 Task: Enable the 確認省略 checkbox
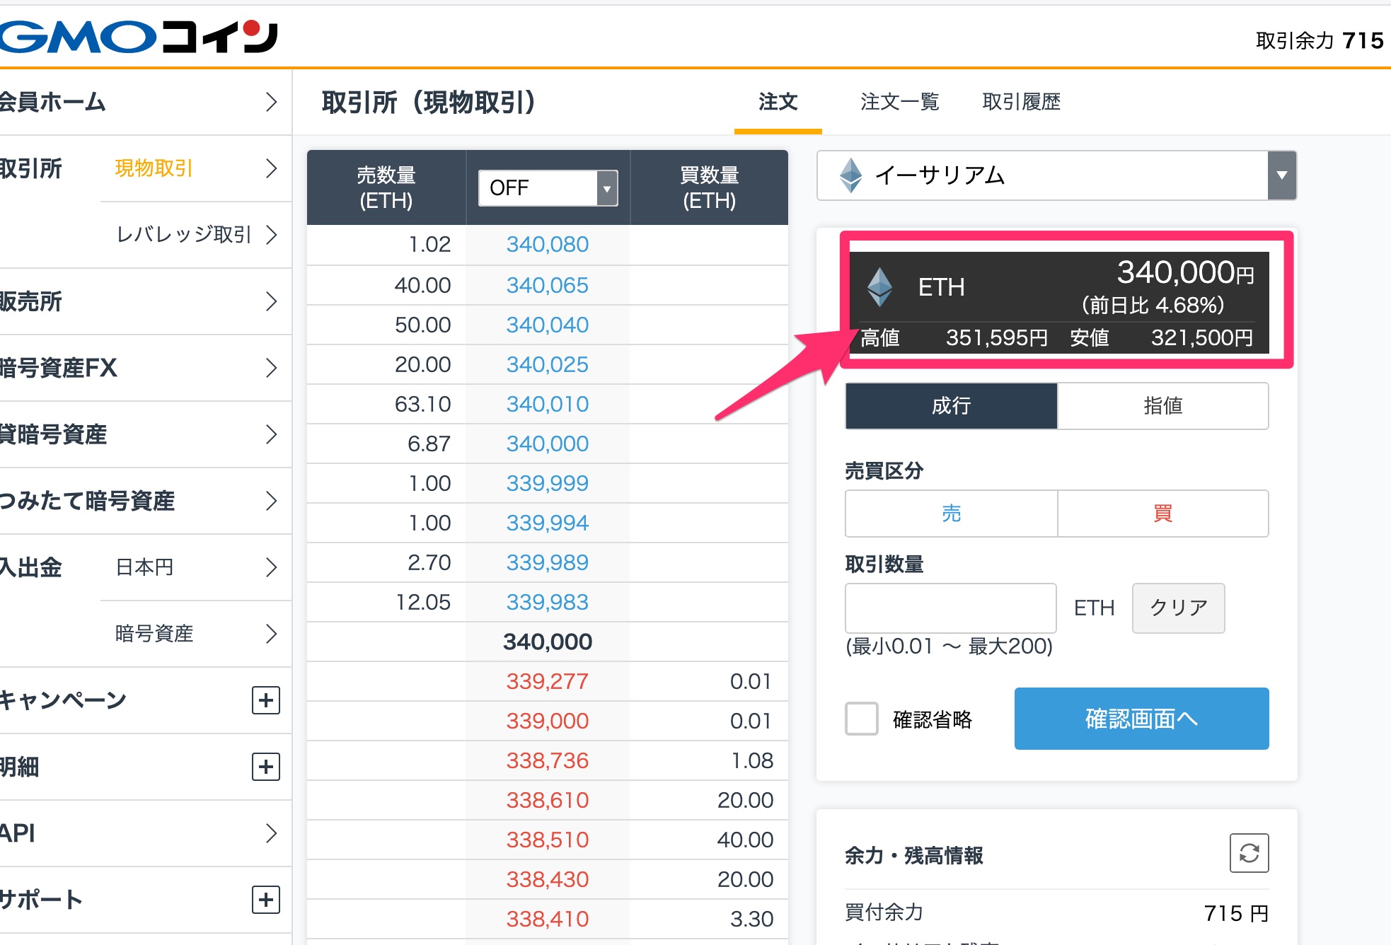pyautogui.click(x=862, y=719)
